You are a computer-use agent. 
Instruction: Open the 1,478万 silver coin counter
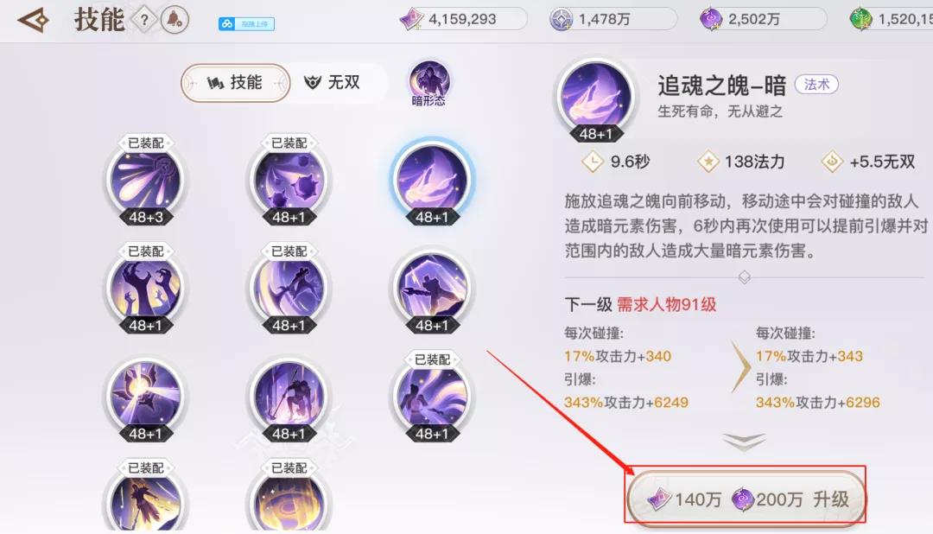coord(612,20)
